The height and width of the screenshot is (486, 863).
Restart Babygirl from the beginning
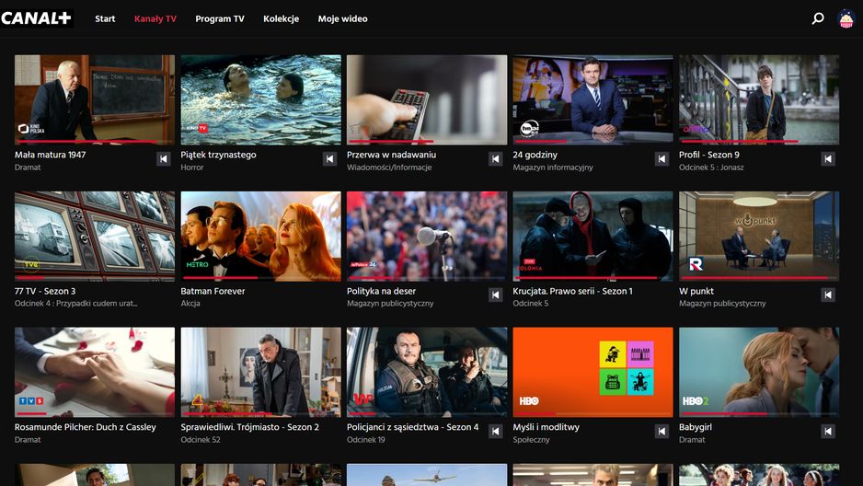coord(828,431)
